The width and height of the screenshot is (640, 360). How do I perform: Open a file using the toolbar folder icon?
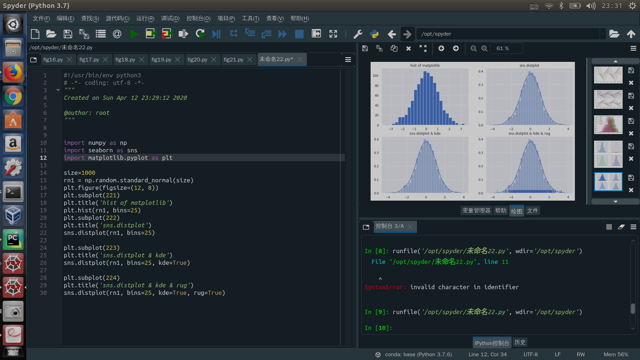point(51,34)
